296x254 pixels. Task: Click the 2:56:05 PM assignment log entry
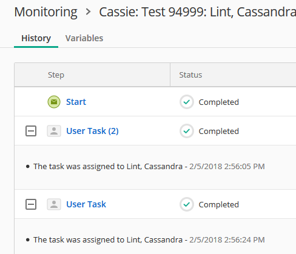[x=146, y=167]
